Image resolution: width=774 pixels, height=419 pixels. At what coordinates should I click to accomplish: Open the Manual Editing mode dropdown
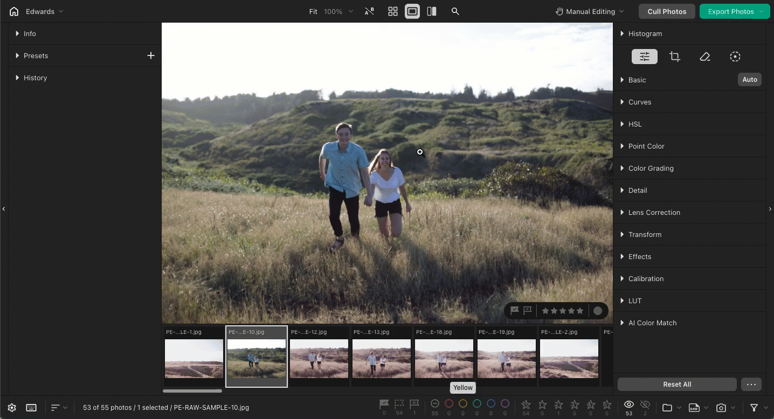tap(590, 11)
